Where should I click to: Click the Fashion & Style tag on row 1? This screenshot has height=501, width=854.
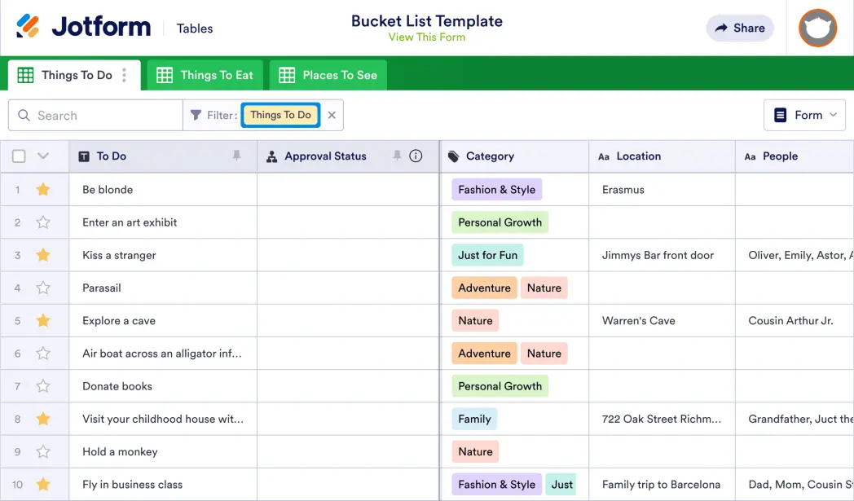coord(496,190)
